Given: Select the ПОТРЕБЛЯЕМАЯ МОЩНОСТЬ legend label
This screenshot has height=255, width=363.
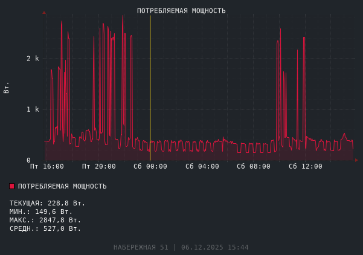Looking at the screenshot, I should (62, 186).
